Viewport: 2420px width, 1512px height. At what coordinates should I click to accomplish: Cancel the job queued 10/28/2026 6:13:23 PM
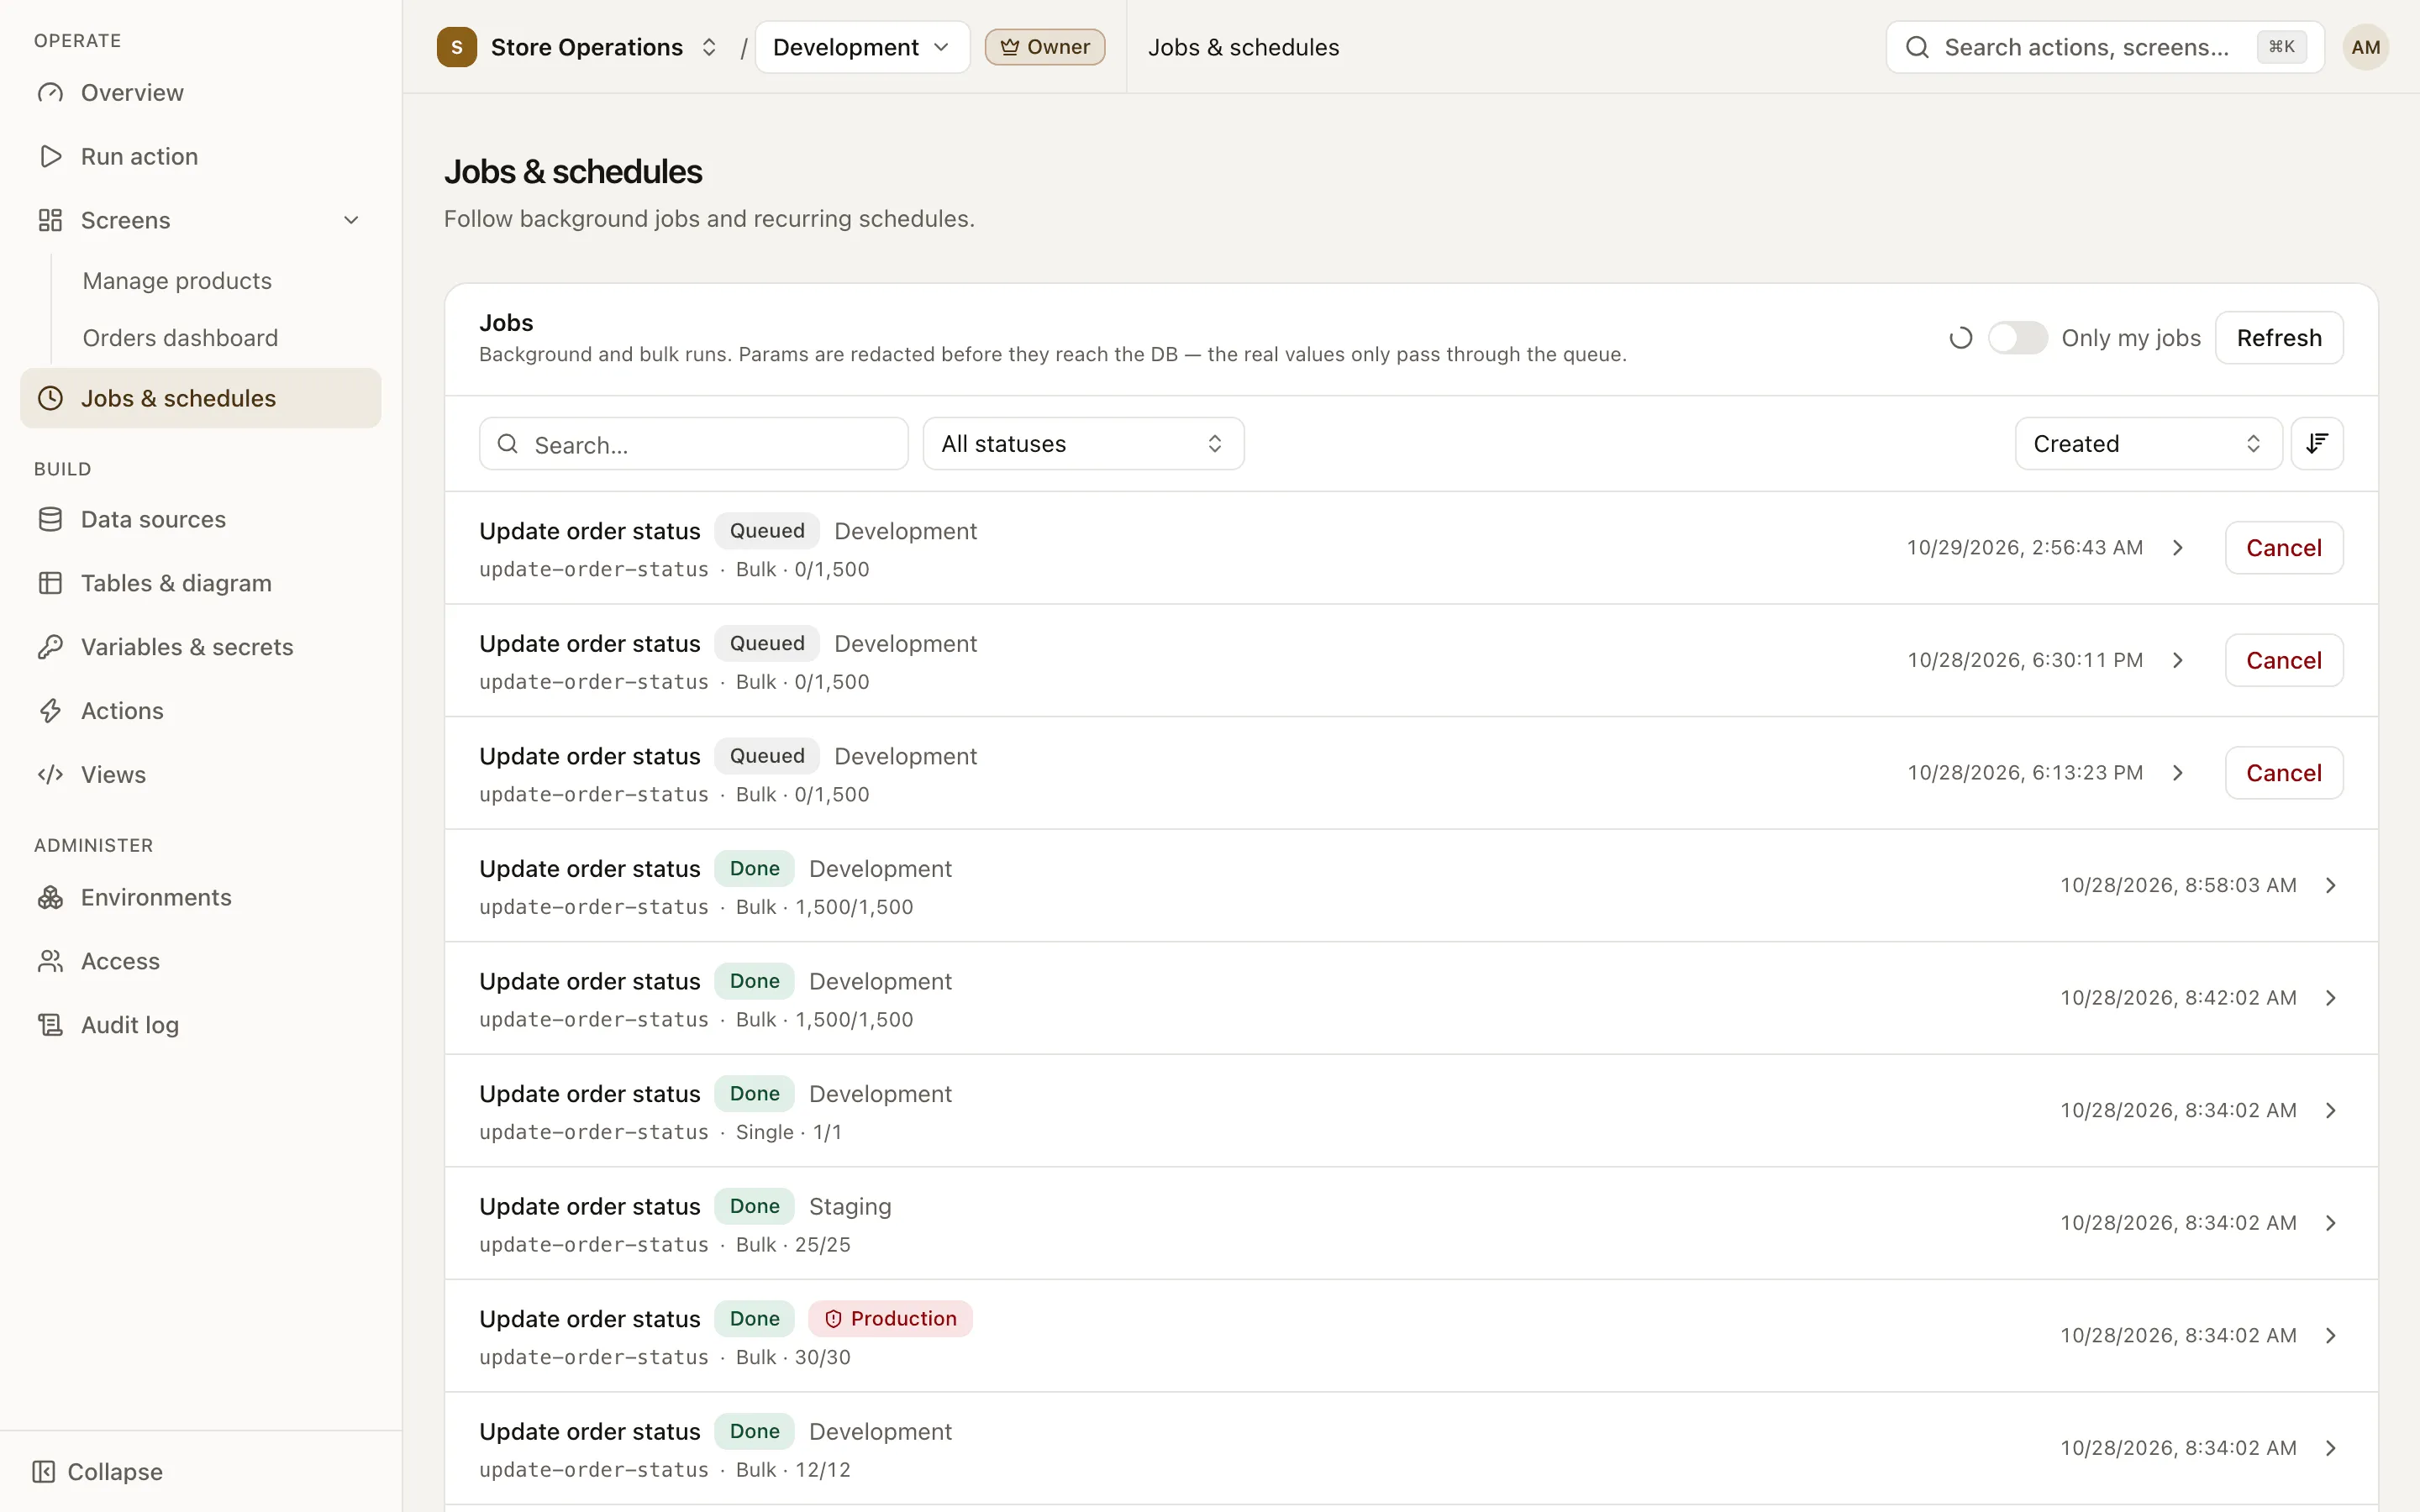pos(2284,773)
